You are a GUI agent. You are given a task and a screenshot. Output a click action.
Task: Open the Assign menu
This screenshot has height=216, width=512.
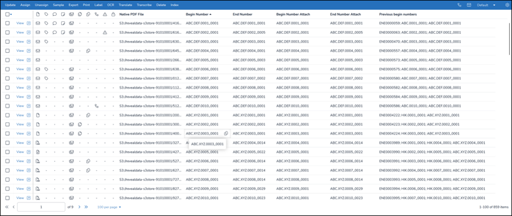(x=25, y=5)
